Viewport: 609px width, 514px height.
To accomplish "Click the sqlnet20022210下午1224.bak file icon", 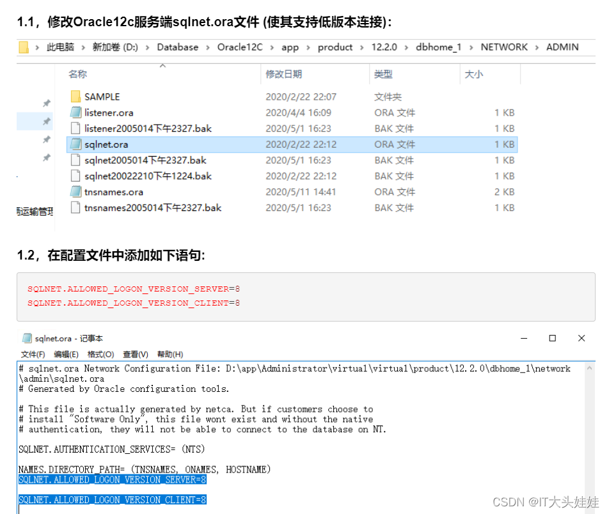I will pyautogui.click(x=75, y=176).
